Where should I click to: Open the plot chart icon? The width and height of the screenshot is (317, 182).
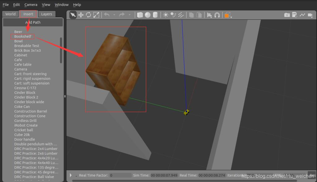click(x=302, y=15)
